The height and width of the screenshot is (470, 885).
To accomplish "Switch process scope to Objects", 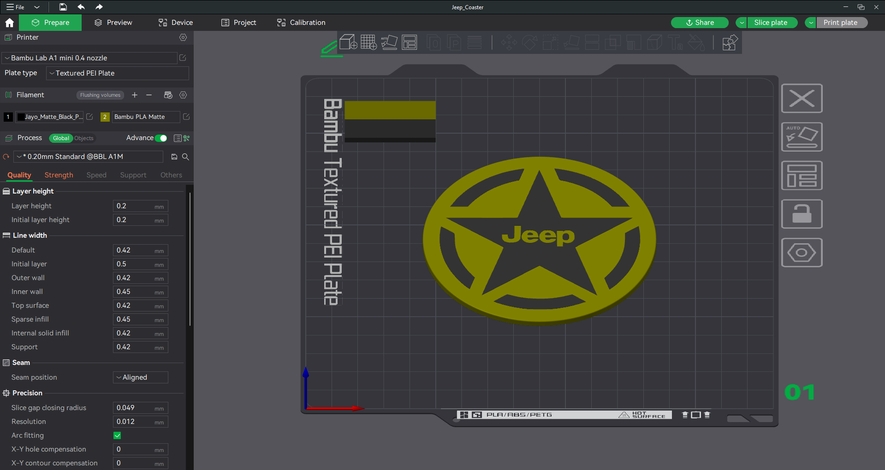I will point(83,138).
